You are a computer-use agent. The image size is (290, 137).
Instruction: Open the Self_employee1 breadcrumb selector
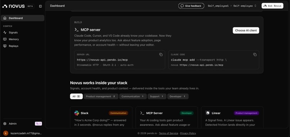point(218,6)
